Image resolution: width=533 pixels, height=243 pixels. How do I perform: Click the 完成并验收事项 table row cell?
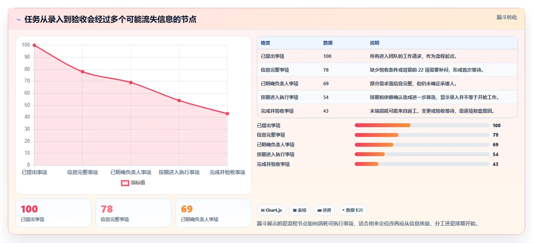tap(277, 111)
